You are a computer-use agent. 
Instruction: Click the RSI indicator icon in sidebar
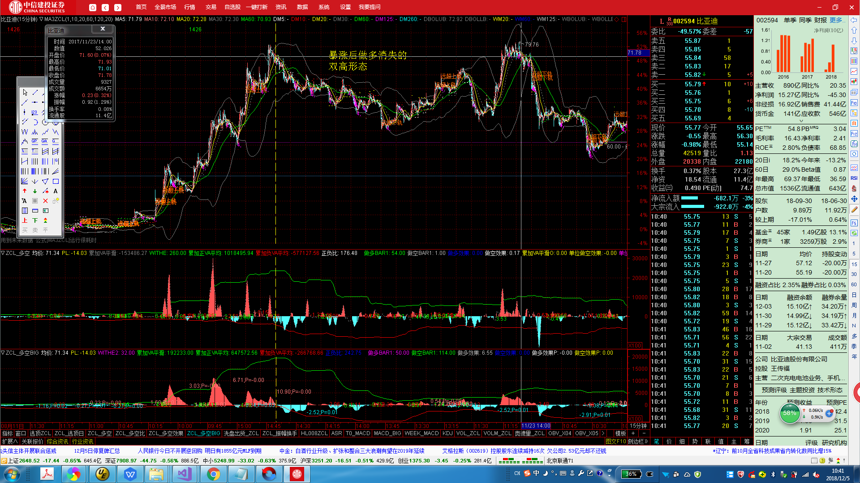[854, 178]
